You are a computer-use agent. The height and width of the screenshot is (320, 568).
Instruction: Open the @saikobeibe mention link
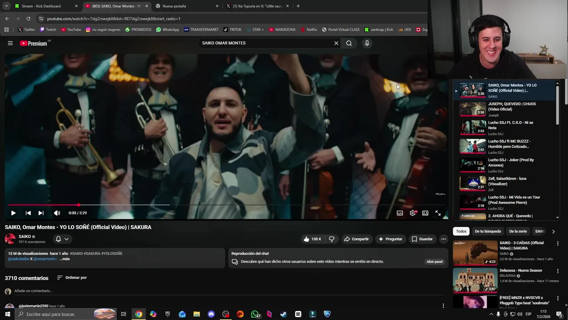(19, 259)
